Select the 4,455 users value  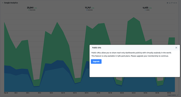coord(145,8)
